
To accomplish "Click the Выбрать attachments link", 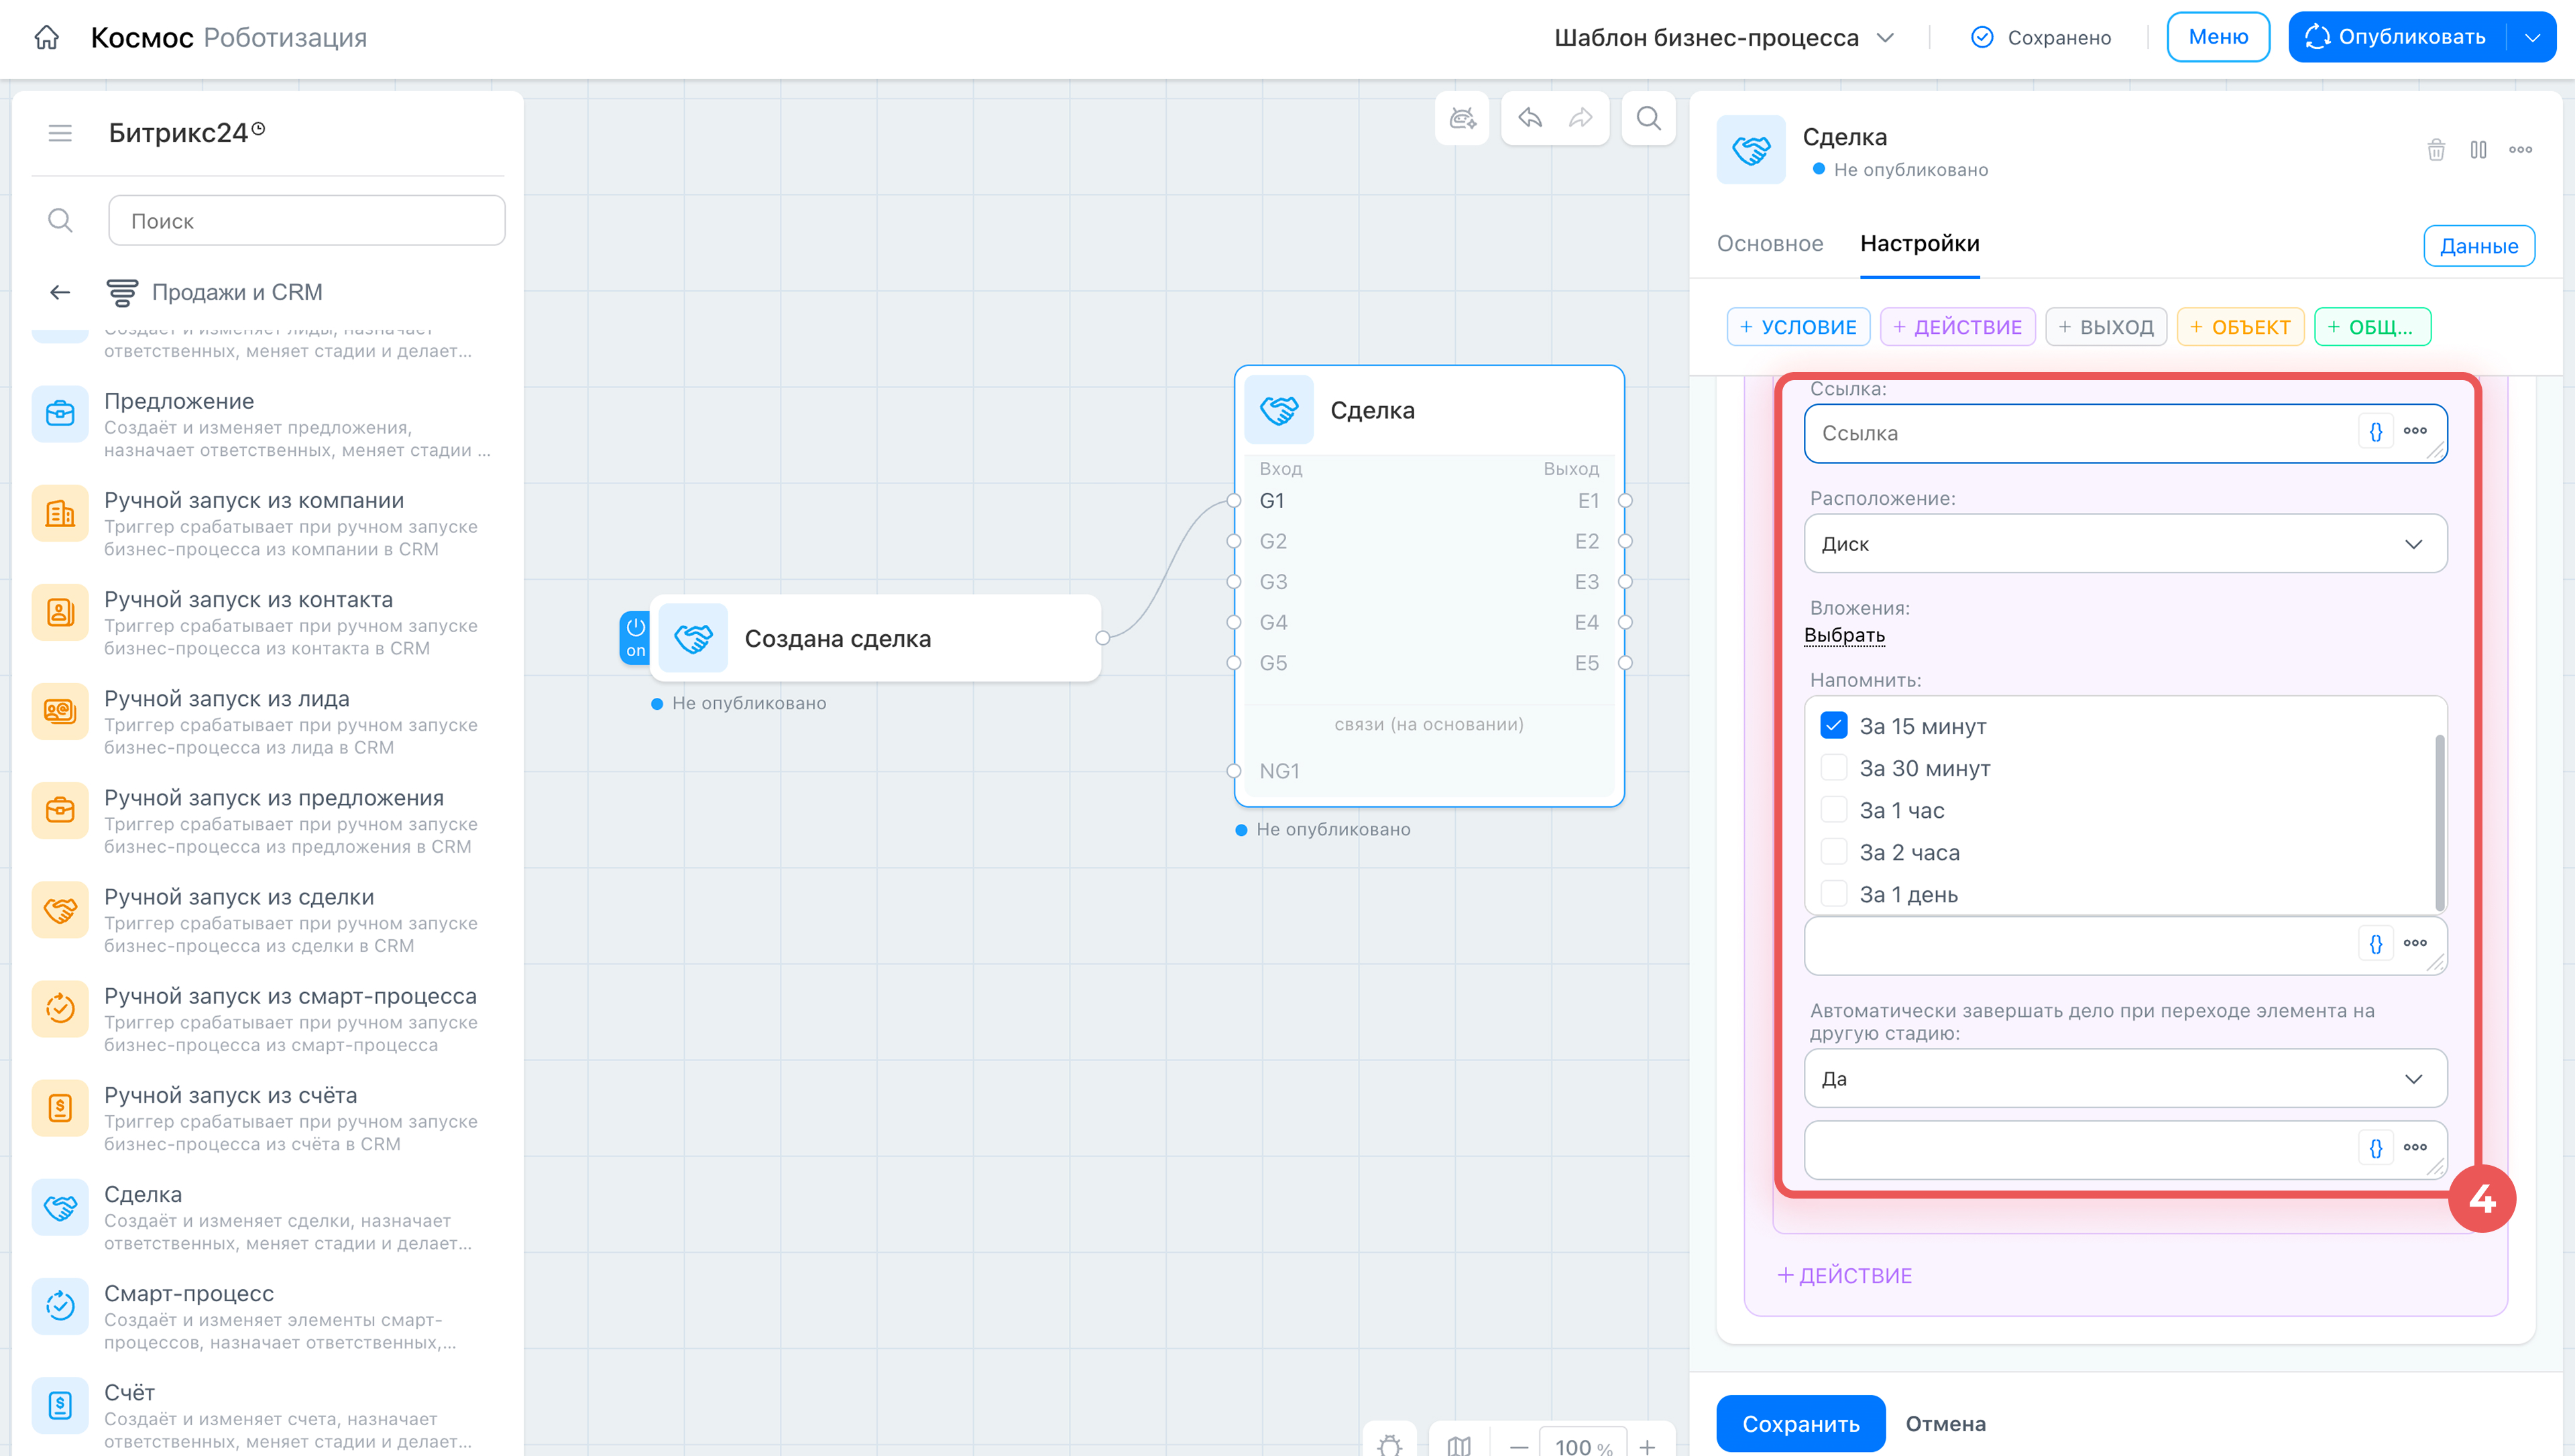I will (x=1844, y=635).
